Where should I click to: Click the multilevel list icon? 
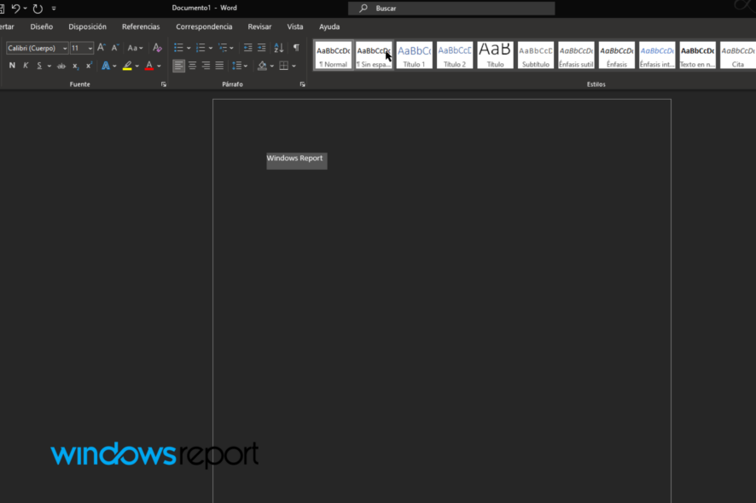[x=223, y=48]
